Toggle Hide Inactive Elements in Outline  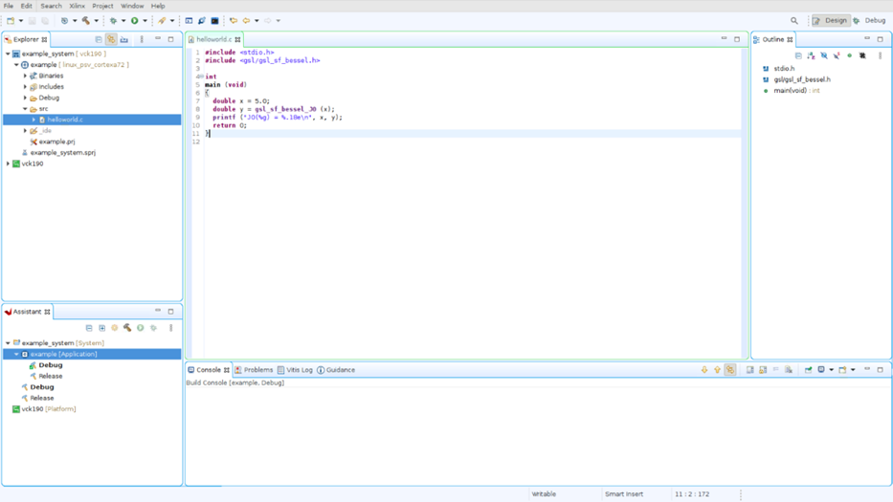(862, 55)
